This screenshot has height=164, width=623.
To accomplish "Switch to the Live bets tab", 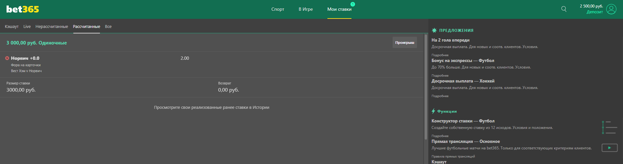I will coord(27,27).
